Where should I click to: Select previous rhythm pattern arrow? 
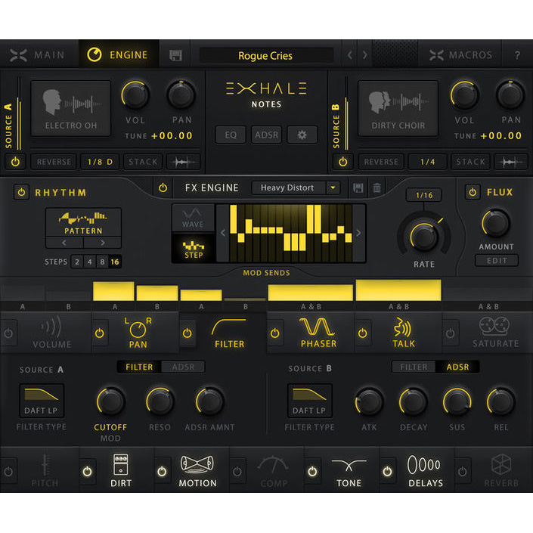64,243
